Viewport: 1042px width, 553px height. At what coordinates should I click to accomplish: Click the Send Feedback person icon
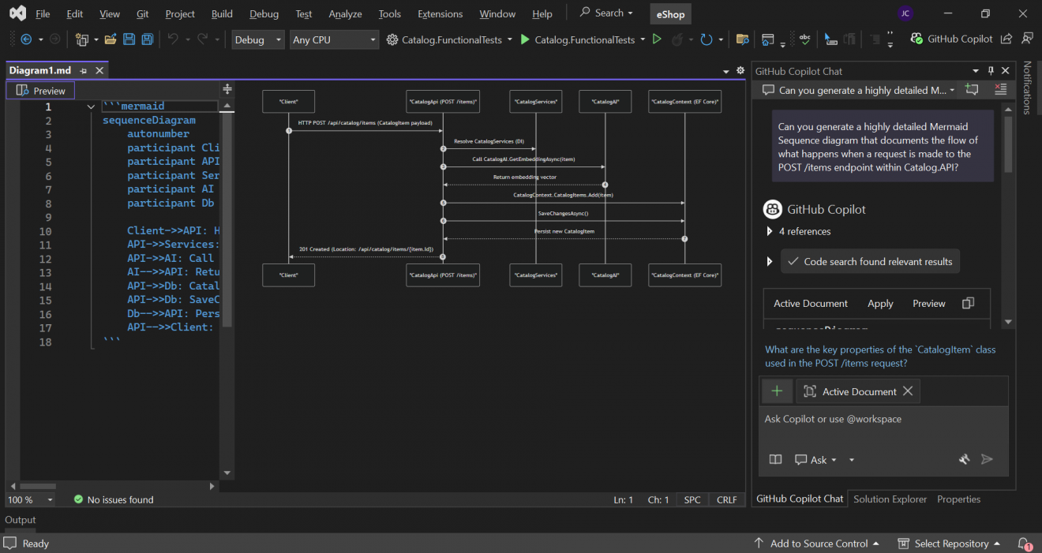pos(1027,39)
